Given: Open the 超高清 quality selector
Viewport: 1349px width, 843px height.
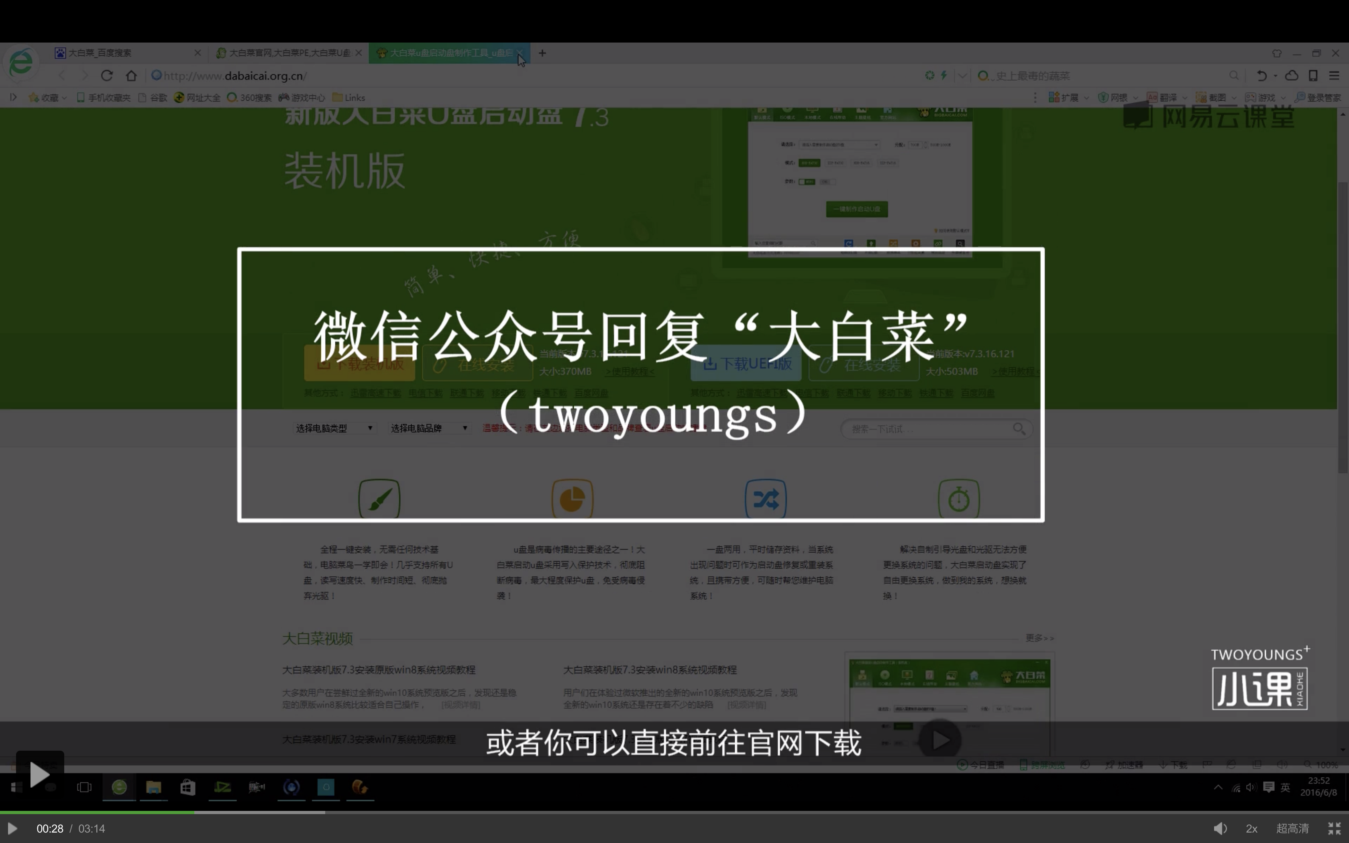Looking at the screenshot, I should pos(1292,829).
